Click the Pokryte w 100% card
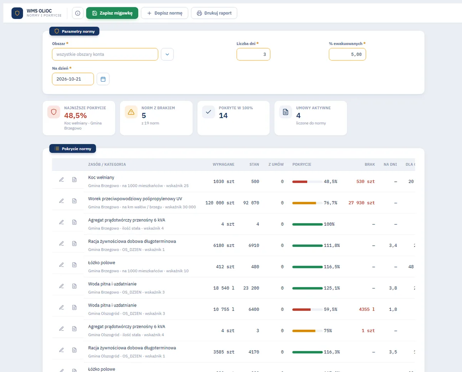Screen dimensions: 462x372 (x=234, y=118)
